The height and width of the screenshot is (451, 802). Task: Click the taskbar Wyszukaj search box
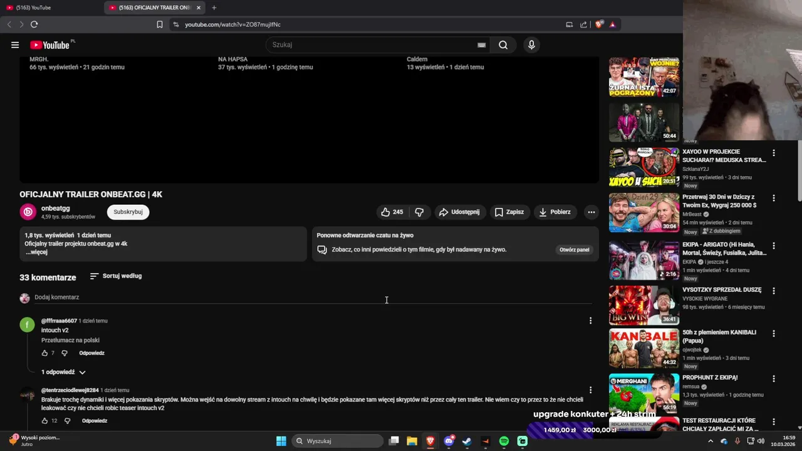point(338,441)
